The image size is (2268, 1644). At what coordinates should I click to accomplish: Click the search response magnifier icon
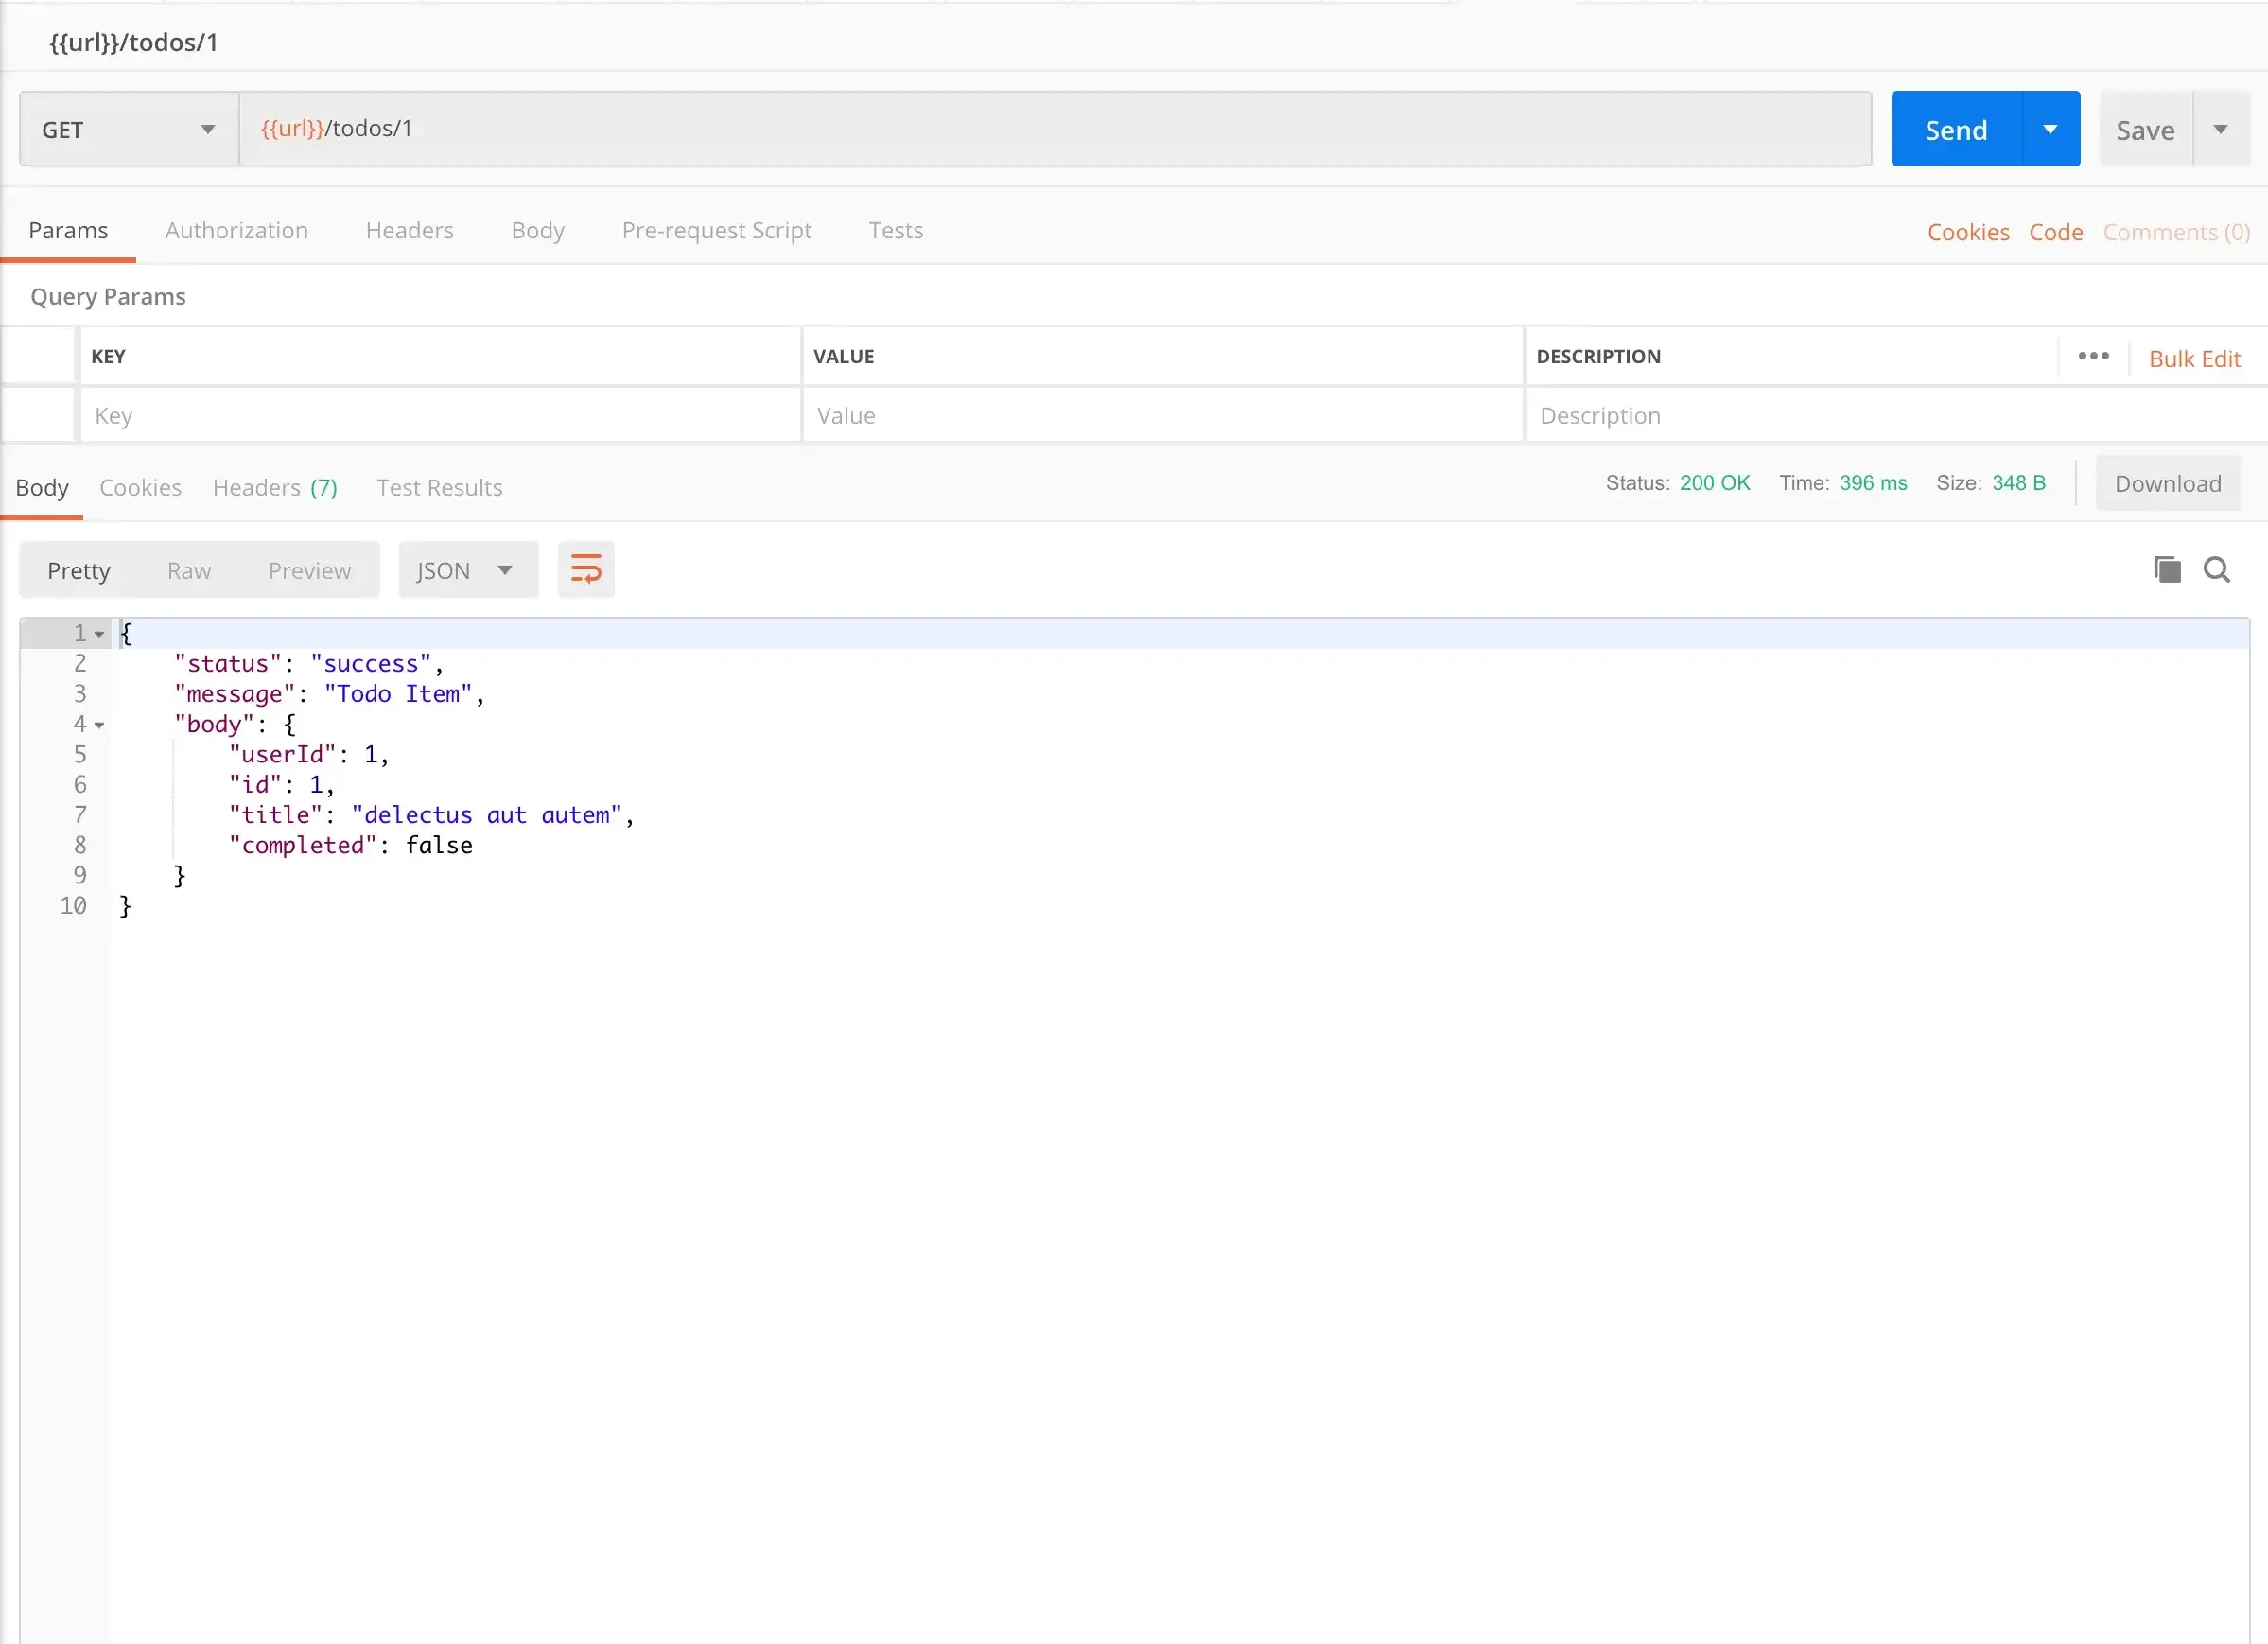point(2216,570)
